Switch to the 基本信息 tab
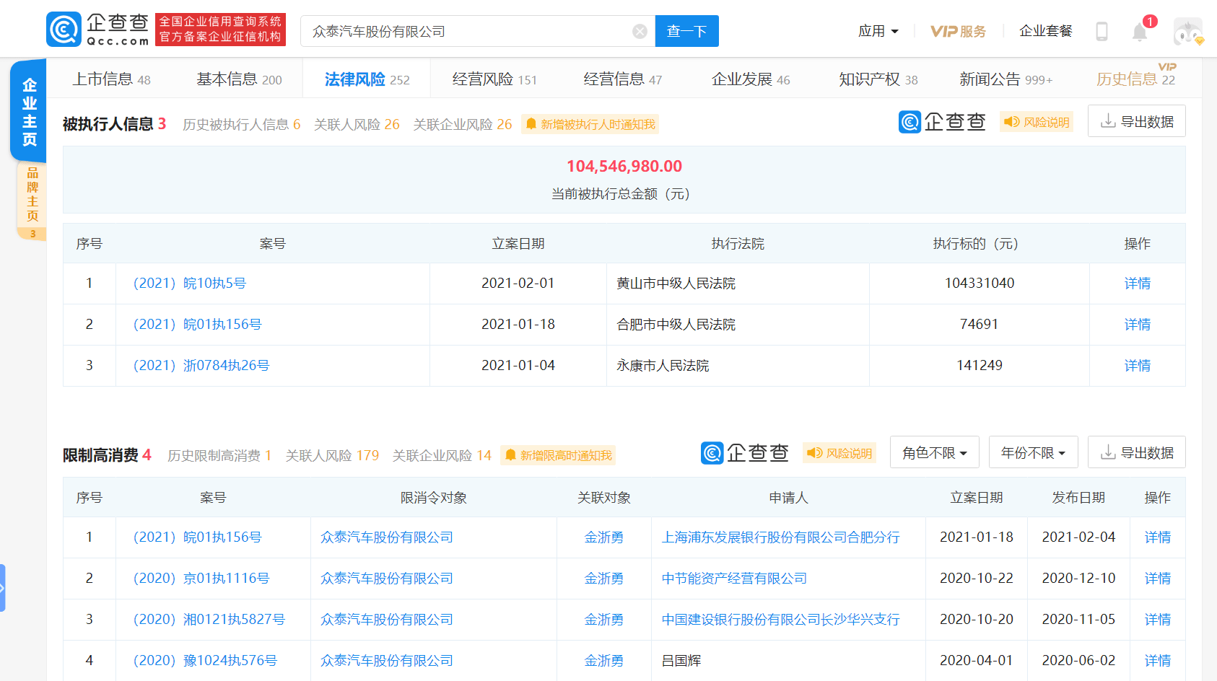 tap(239, 79)
